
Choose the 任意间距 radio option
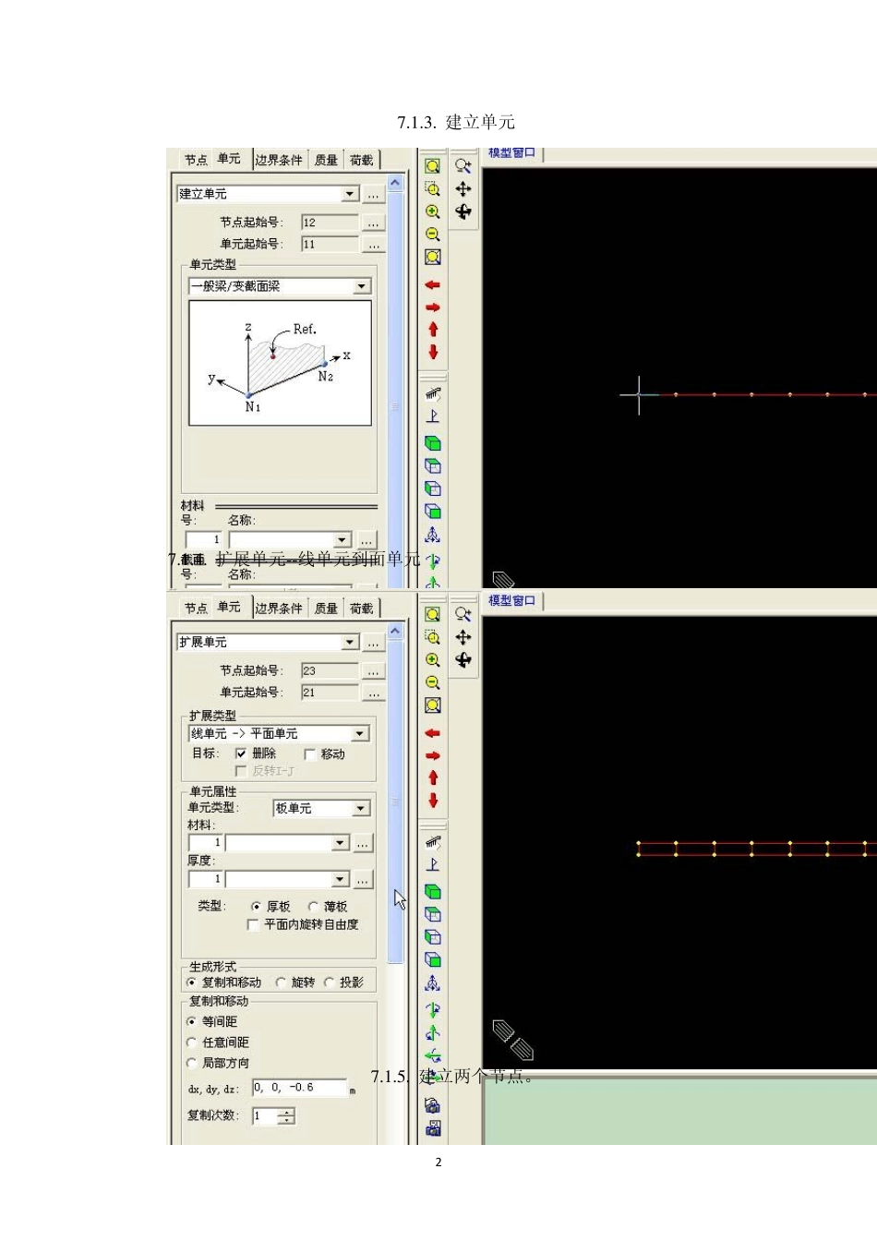[192, 1042]
